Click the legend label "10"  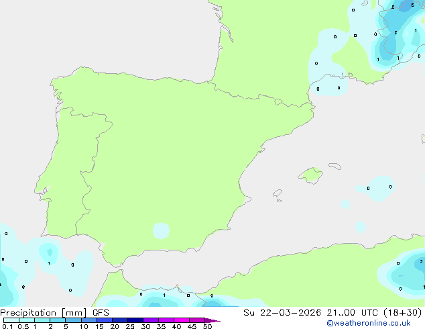coord(84,326)
